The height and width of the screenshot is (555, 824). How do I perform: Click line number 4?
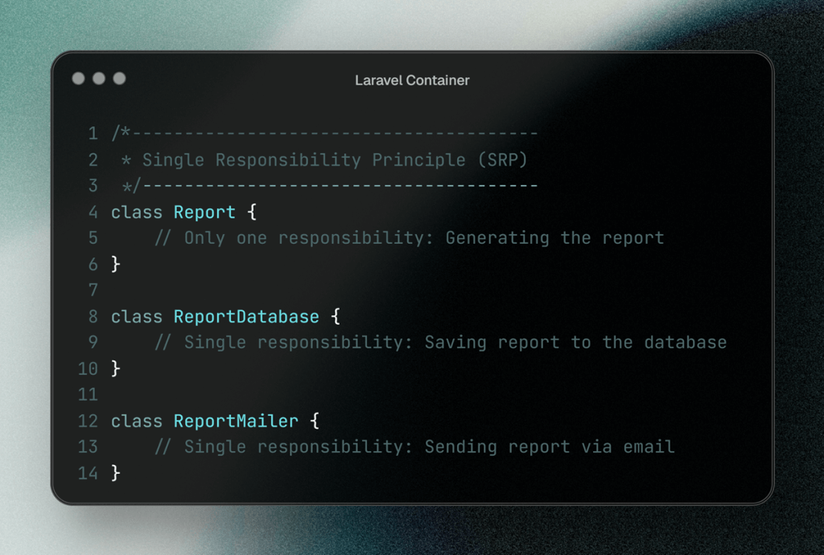point(93,212)
